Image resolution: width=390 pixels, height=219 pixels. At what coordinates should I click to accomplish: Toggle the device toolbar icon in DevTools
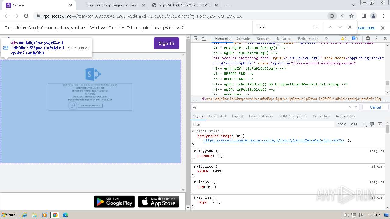point(204,39)
